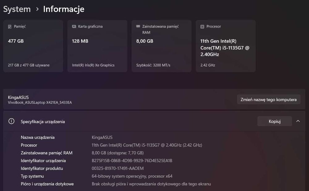Click the Informacje page title
Viewport: 309px width, 191px height.
[64, 9]
